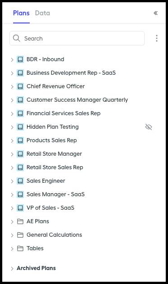The width and height of the screenshot is (168, 284).
Task: Expand the Sales Engineer plan chevron
Action: [x=12, y=181]
